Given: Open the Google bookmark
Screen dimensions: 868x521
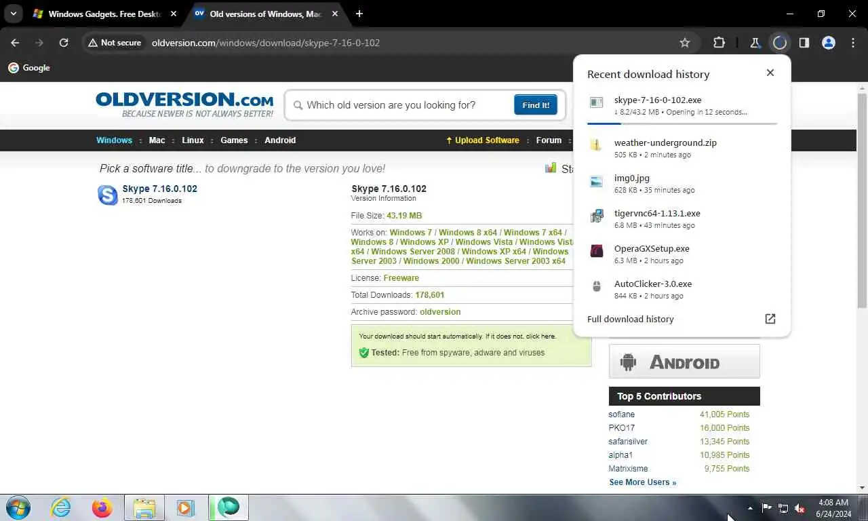Looking at the screenshot, I should (29, 68).
